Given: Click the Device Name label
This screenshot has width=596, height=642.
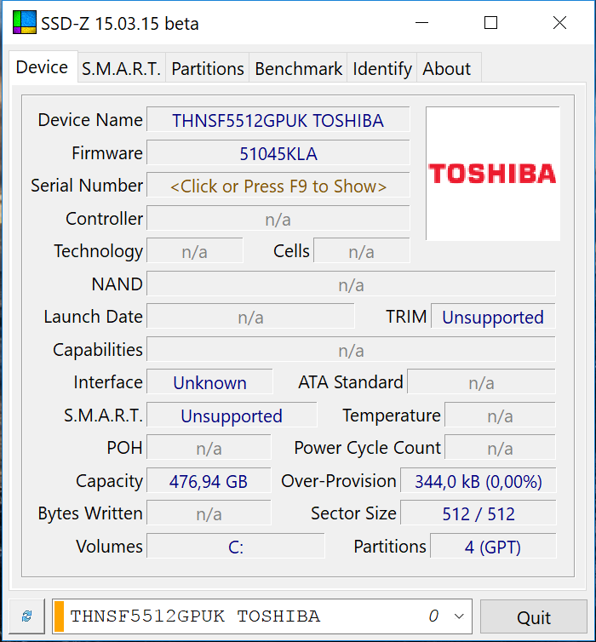Looking at the screenshot, I should pos(90,120).
